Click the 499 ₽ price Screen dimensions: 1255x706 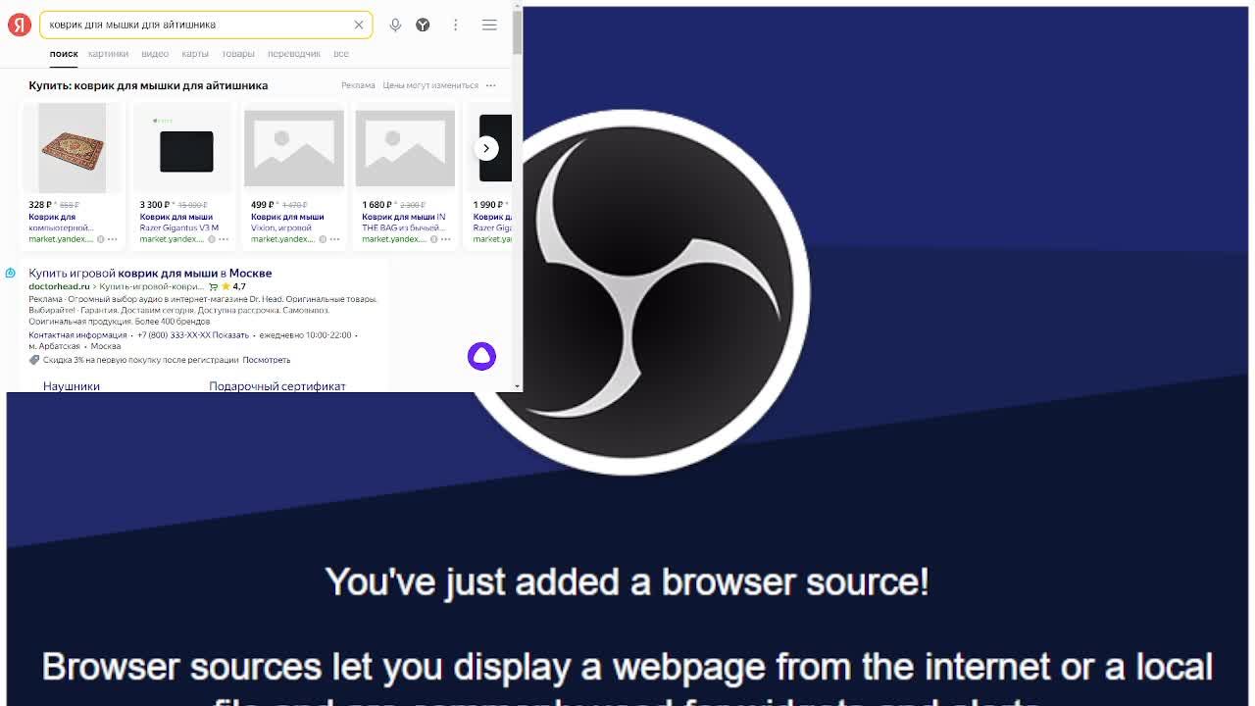(x=263, y=205)
